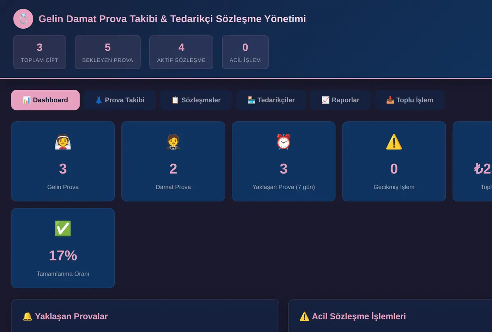The width and height of the screenshot is (492, 332).
Task: Select the Aktif Sözleşme stat box
Action: click(181, 52)
